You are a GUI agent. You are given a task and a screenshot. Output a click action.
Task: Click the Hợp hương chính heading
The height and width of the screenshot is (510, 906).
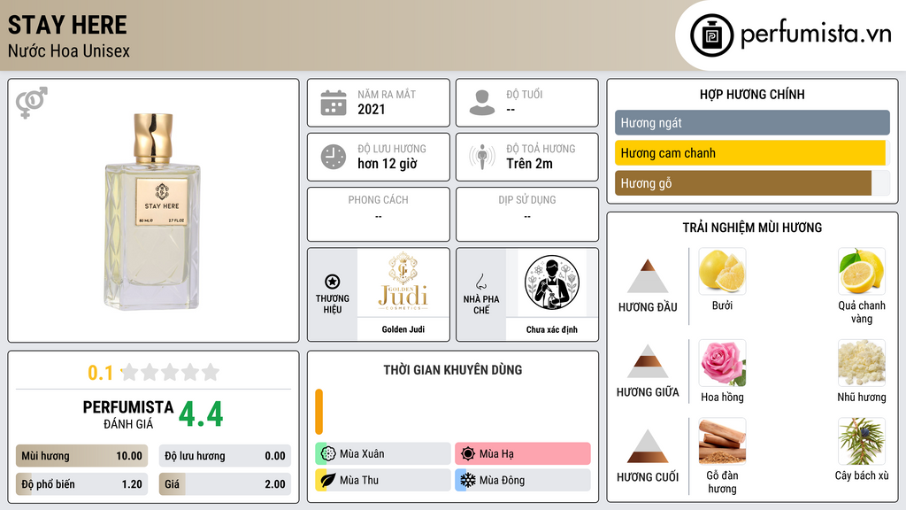pos(752,94)
